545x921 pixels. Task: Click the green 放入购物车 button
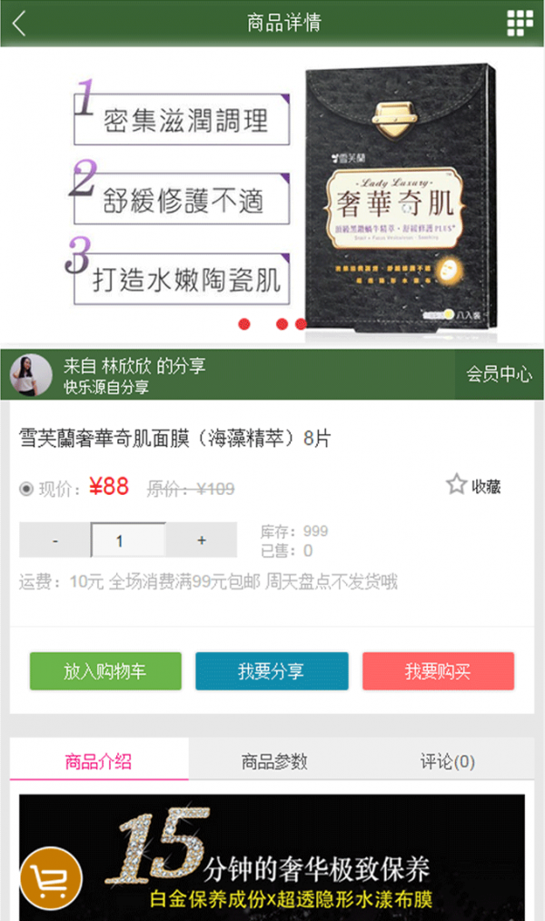[x=105, y=671]
